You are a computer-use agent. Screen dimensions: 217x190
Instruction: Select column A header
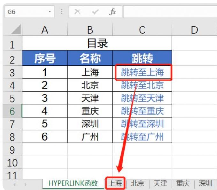[45, 30]
